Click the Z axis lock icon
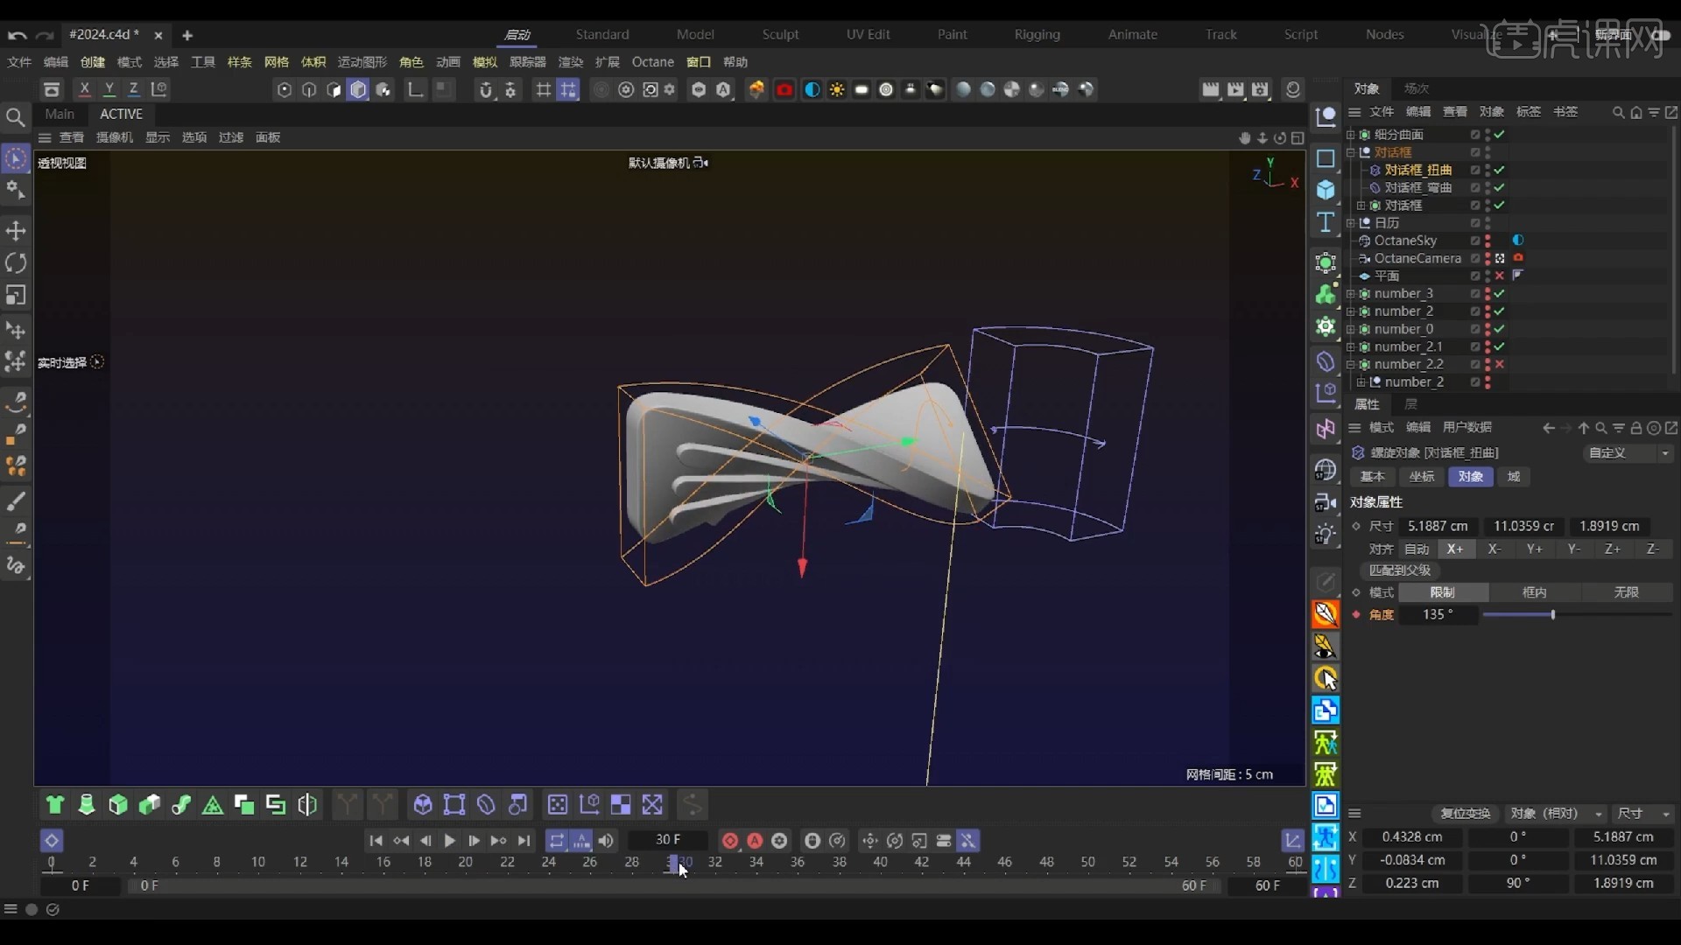The image size is (1681, 945). [x=133, y=89]
